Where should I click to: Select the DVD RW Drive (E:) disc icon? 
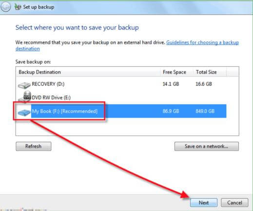tap(25, 97)
